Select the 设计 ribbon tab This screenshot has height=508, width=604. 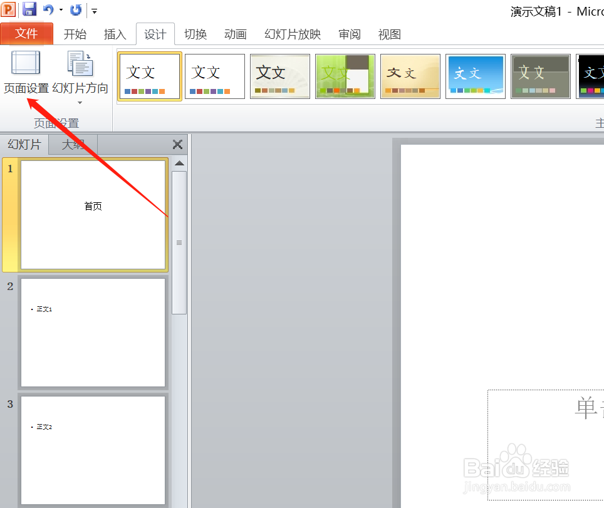pos(155,34)
